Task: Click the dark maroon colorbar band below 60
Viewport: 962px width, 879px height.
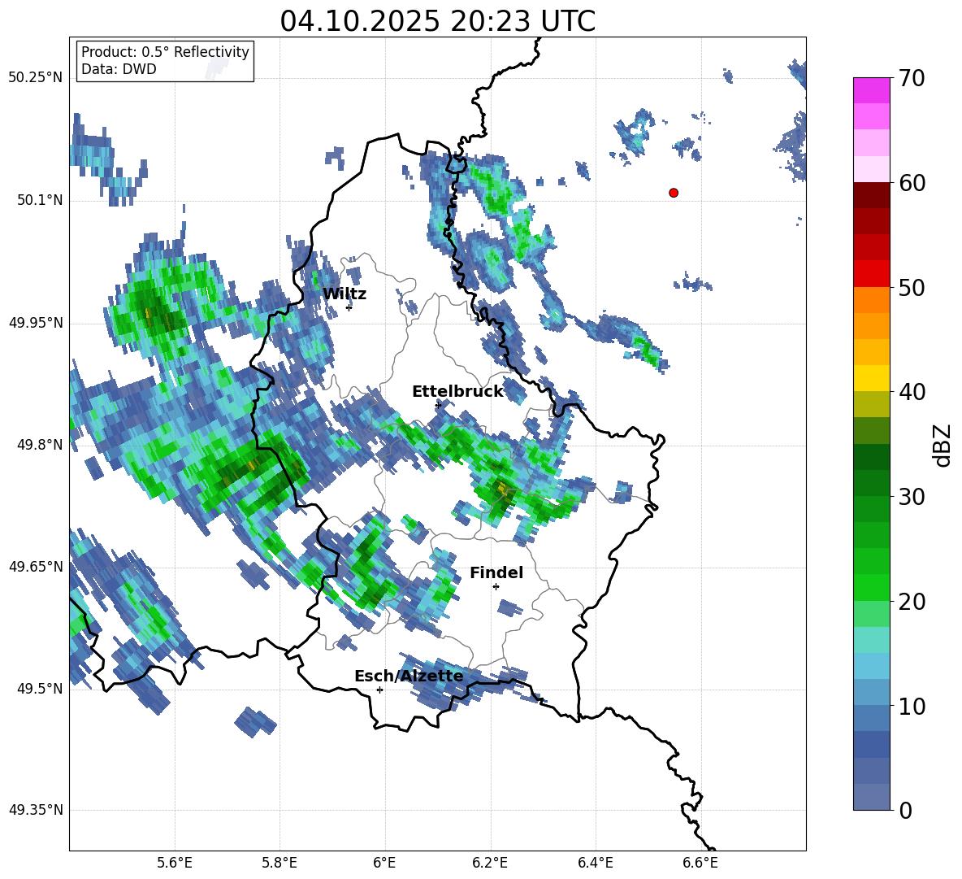Action: (x=871, y=195)
